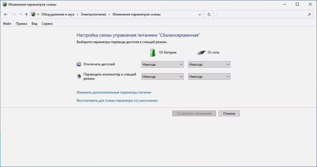Image resolution: width=317 pixels, height=167 pixels.
Task: Click the display off monitor icon
Action: pyautogui.click(x=79, y=64)
